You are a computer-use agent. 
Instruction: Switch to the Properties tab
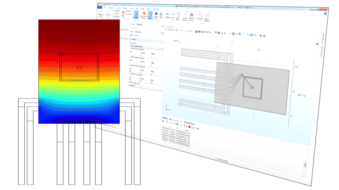point(140,24)
